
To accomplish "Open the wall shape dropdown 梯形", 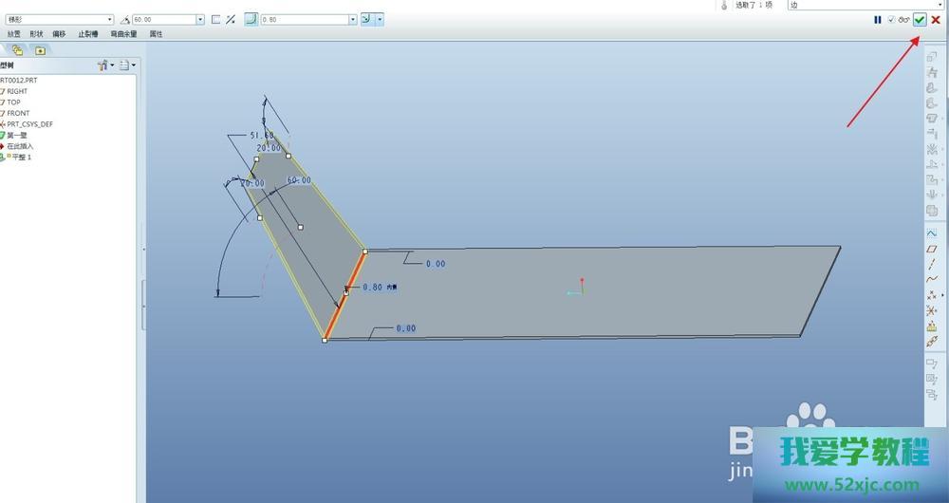I will (x=110, y=19).
